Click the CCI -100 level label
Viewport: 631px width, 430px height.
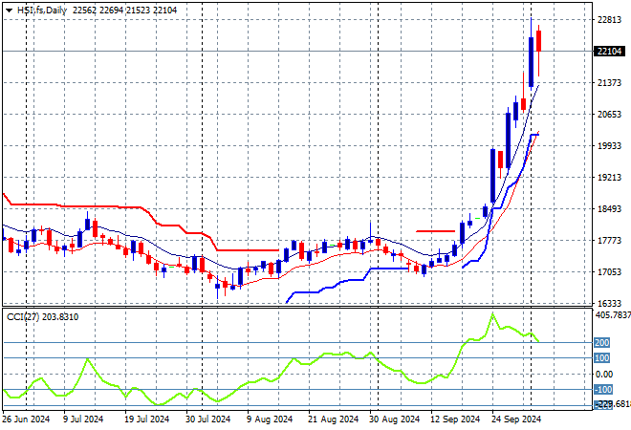[x=602, y=390]
